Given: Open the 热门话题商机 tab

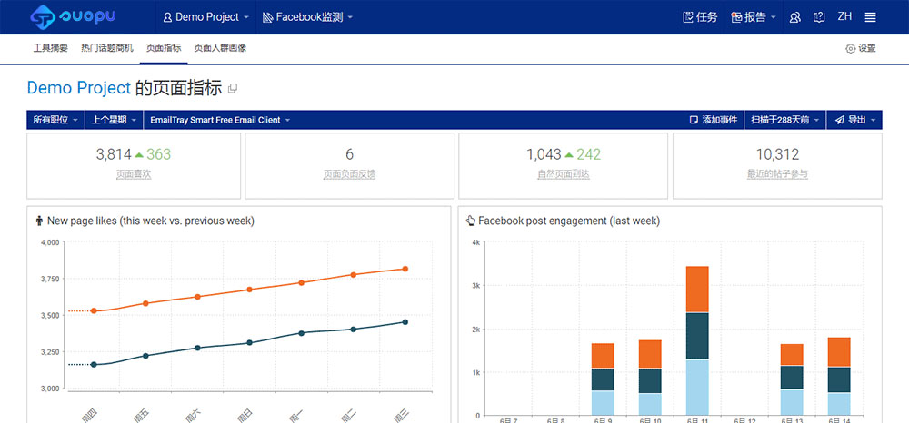Looking at the screenshot, I should [x=106, y=48].
